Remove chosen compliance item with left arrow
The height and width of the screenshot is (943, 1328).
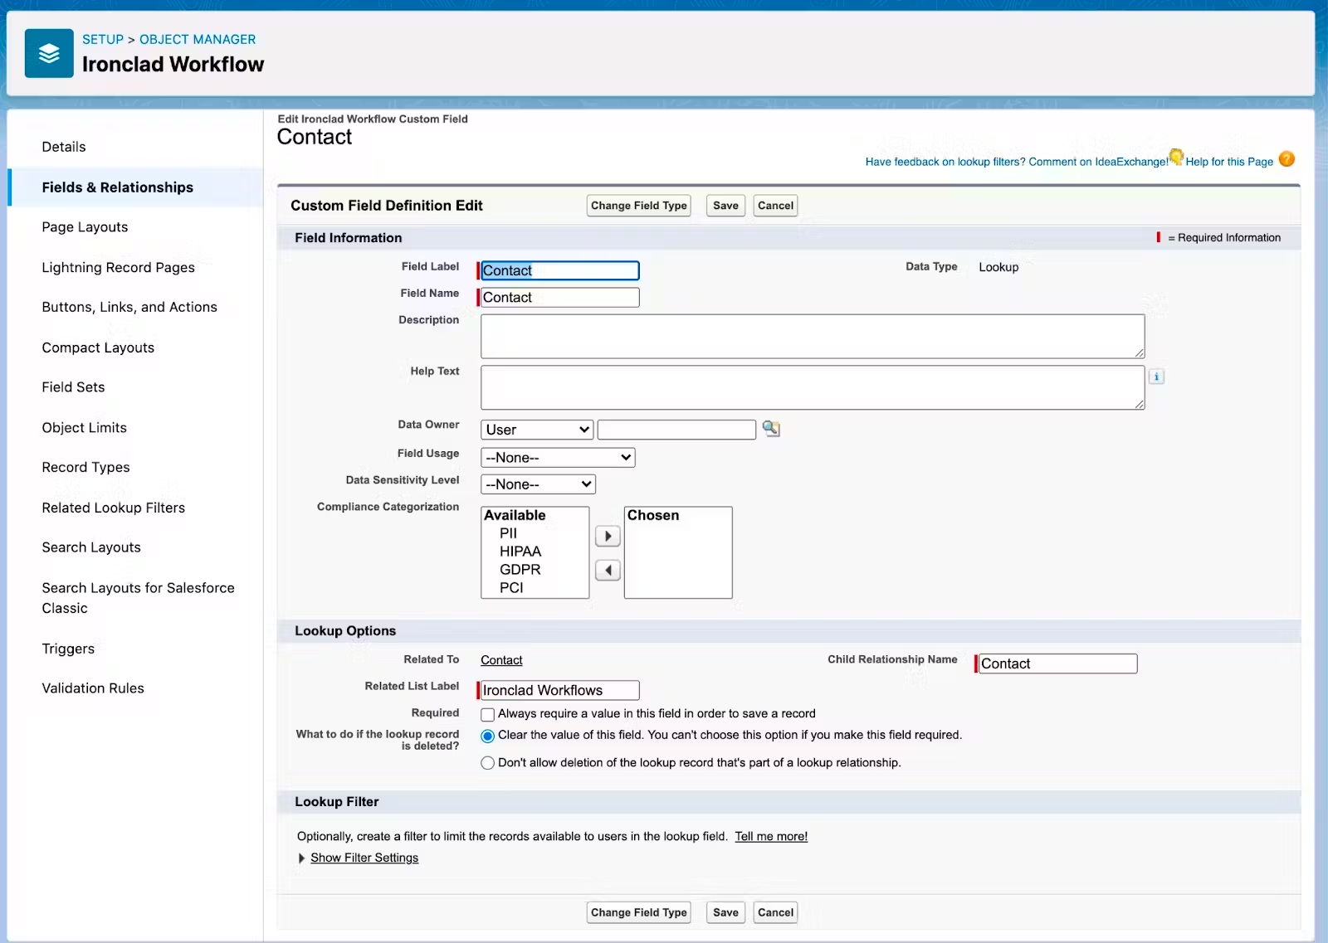pyautogui.click(x=607, y=570)
